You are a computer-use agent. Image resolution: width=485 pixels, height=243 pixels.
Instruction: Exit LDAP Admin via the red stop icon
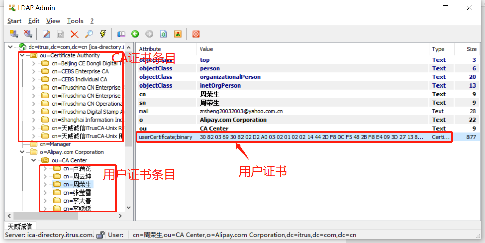coord(196,34)
